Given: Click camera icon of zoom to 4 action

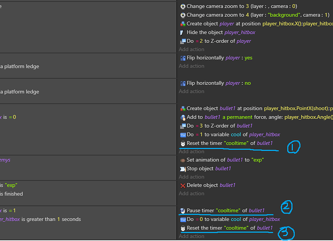Looking at the screenshot, I should [x=182, y=15].
